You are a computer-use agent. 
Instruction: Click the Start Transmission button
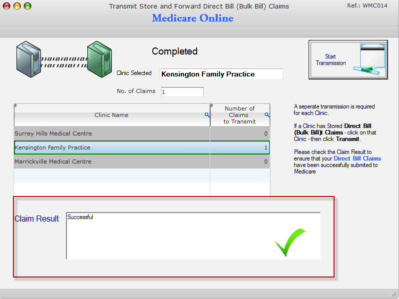pyautogui.click(x=348, y=59)
